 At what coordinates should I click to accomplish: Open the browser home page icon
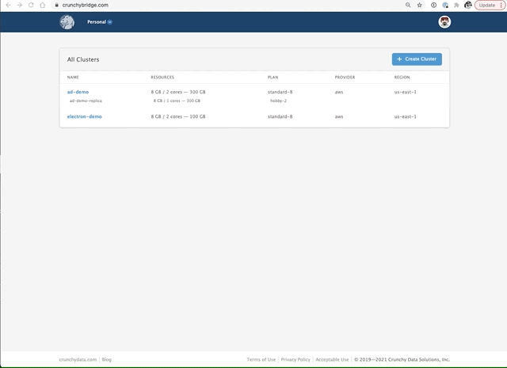(42, 6)
